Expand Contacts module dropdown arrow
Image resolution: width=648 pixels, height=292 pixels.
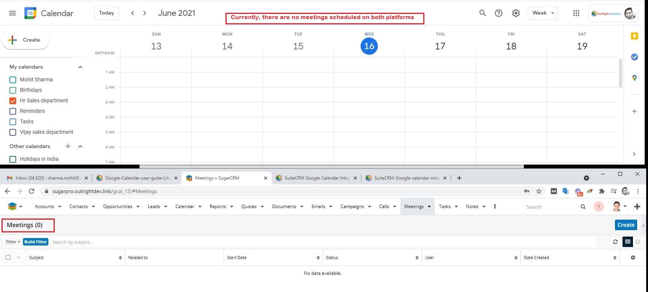pos(93,207)
